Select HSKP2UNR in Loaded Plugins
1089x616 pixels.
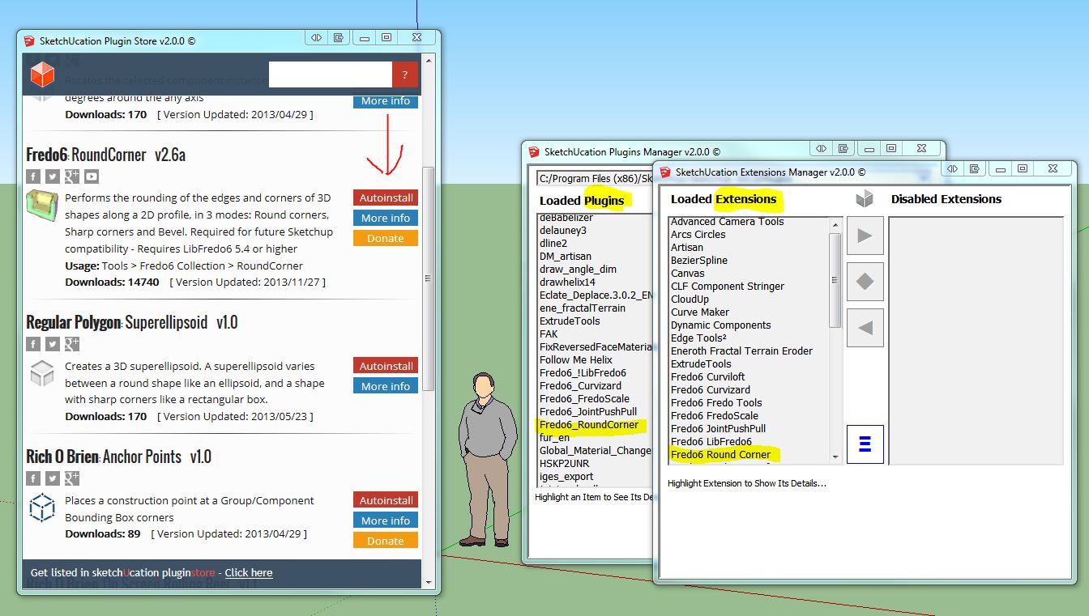563,463
